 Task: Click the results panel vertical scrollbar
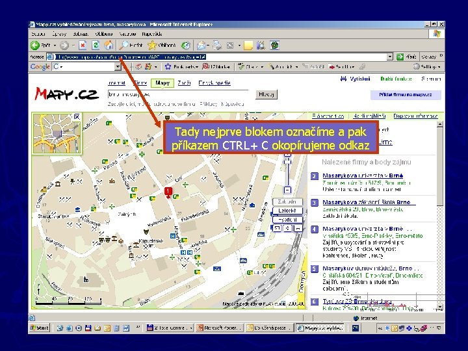[x=439, y=216]
